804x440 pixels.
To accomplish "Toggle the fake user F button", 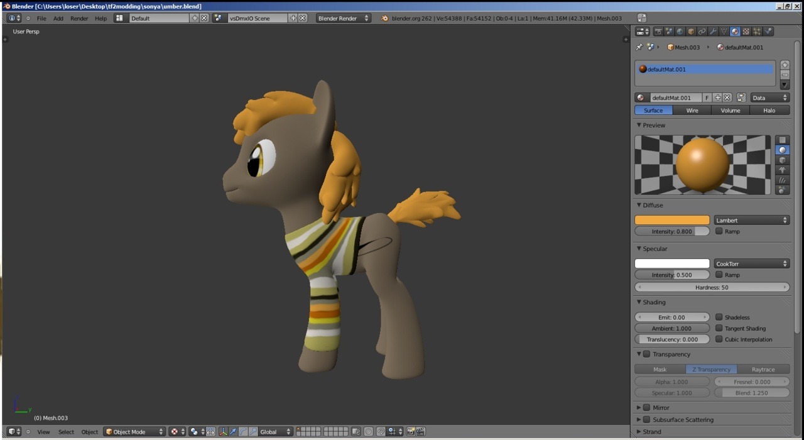I will pyautogui.click(x=707, y=97).
